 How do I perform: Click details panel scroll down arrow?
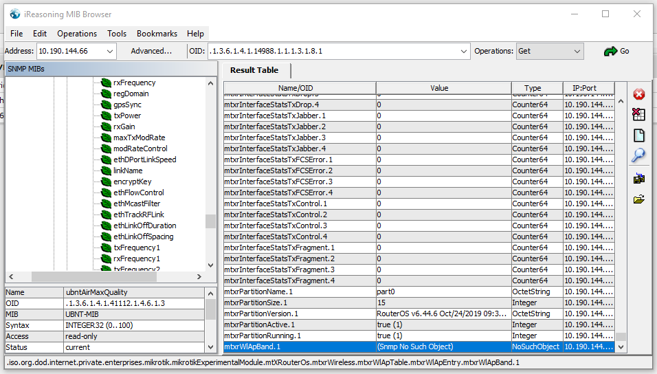click(x=210, y=347)
